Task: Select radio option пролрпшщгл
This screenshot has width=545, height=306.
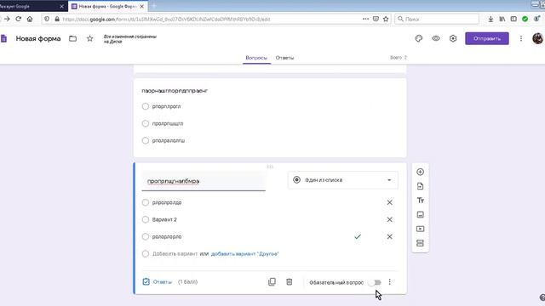Action: [x=146, y=123]
